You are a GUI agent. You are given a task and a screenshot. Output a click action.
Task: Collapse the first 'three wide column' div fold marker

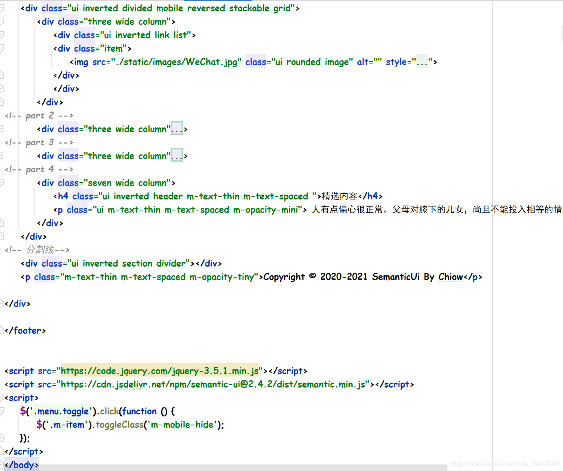2,22
